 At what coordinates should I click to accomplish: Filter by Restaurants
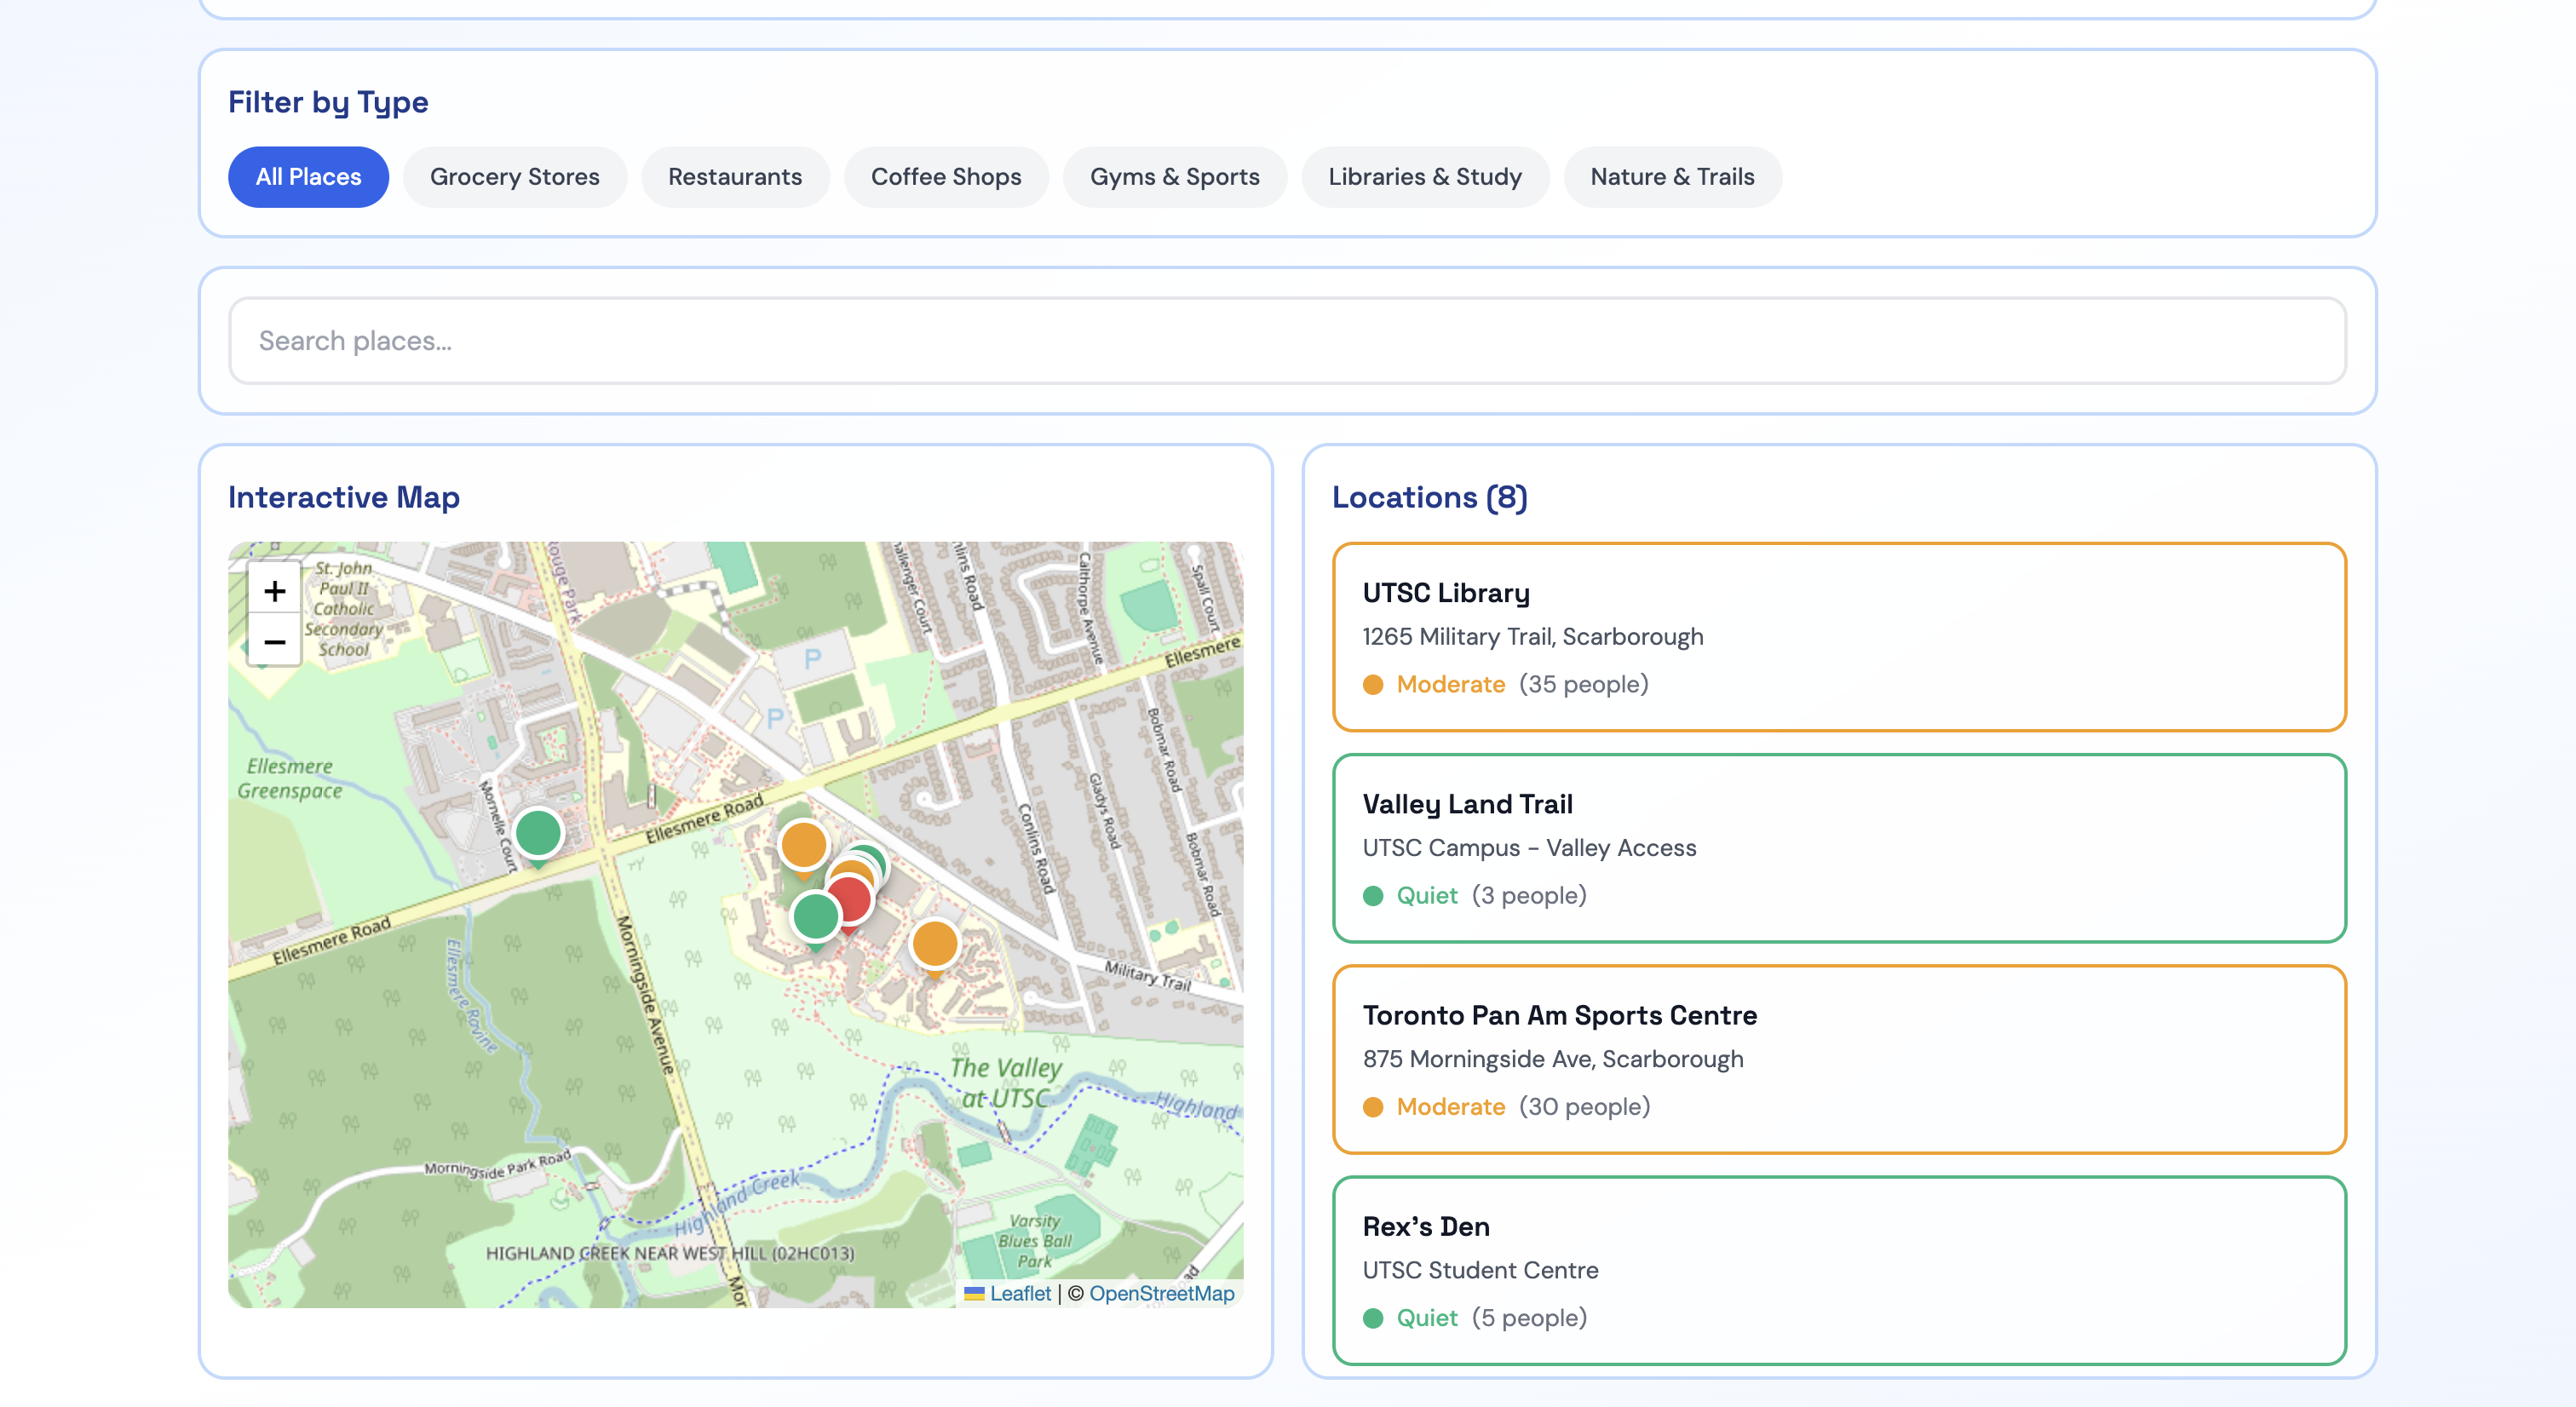pyautogui.click(x=734, y=177)
